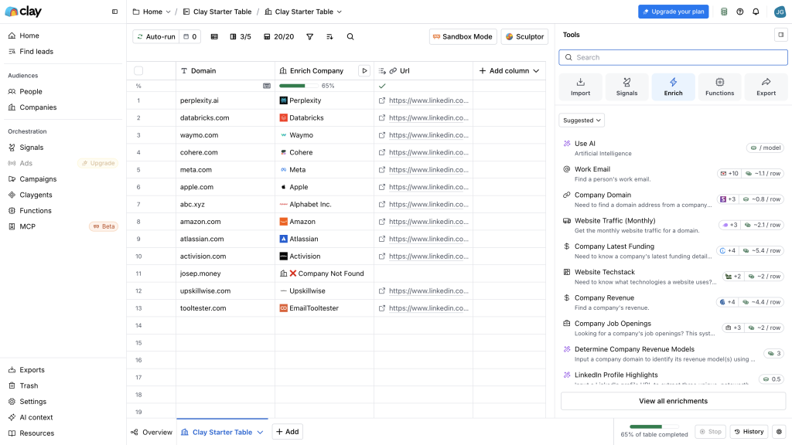Open Sculptor
Screen dimensions: 792x445
[x=524, y=37]
